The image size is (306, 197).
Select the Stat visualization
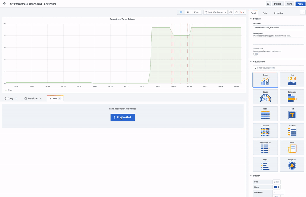pos(292,80)
